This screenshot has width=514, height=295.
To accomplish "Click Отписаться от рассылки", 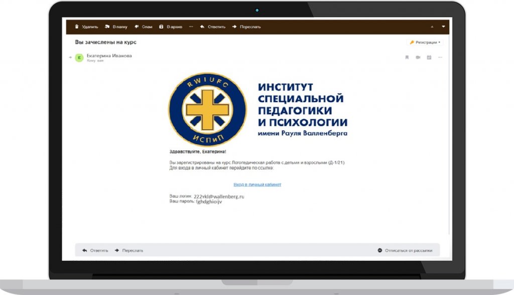I will coord(405,250).
